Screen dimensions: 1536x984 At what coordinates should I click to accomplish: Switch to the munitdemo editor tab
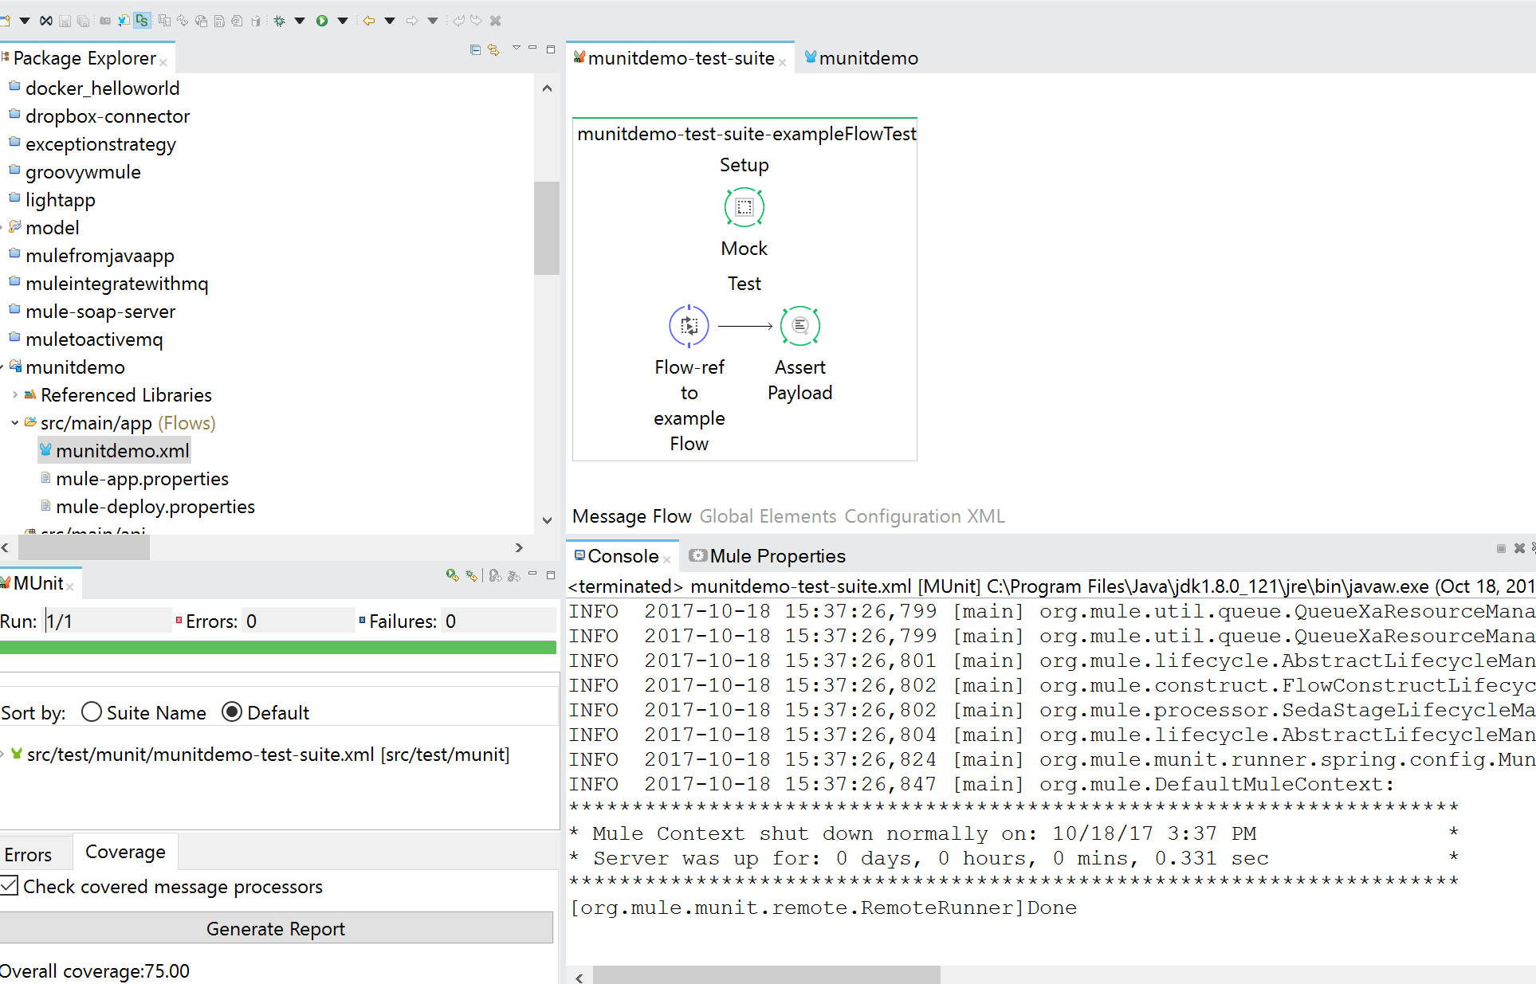click(x=861, y=58)
